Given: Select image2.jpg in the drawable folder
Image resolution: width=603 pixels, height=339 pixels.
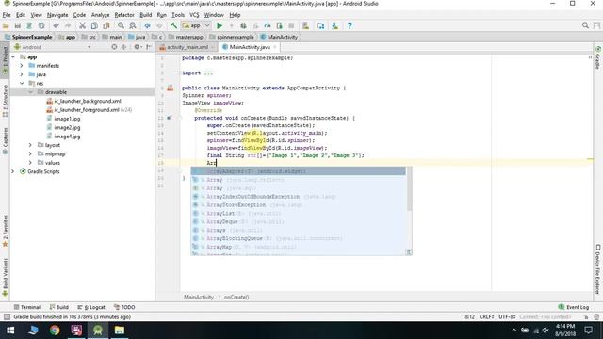Looking at the screenshot, I should click(x=67, y=128).
